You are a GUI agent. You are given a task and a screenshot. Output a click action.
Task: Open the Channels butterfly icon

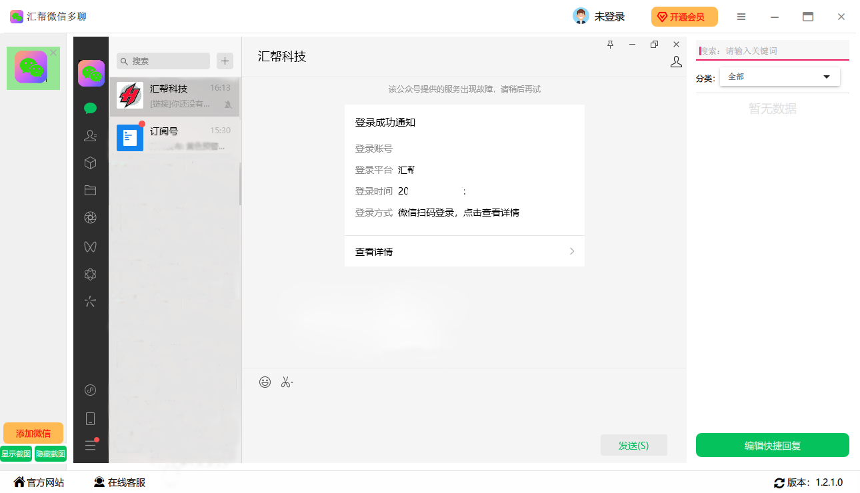click(x=91, y=246)
